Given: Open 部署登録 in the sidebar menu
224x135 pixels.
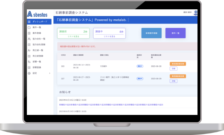Looking at the screenshot, I should tap(37, 67).
